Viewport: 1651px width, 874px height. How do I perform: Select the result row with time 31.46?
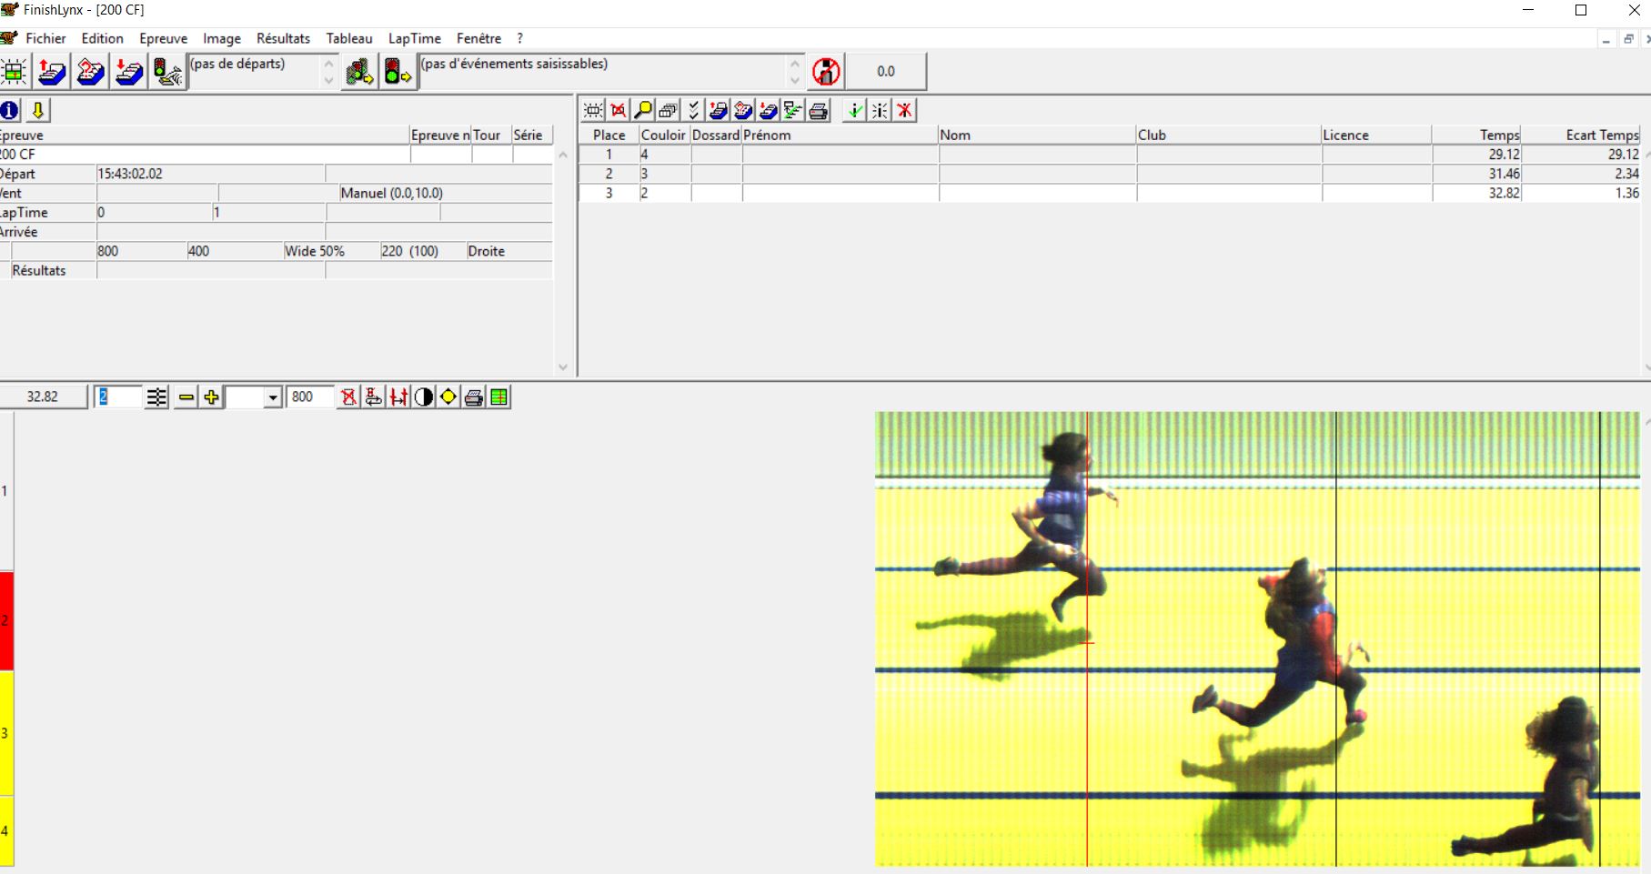1110,174
